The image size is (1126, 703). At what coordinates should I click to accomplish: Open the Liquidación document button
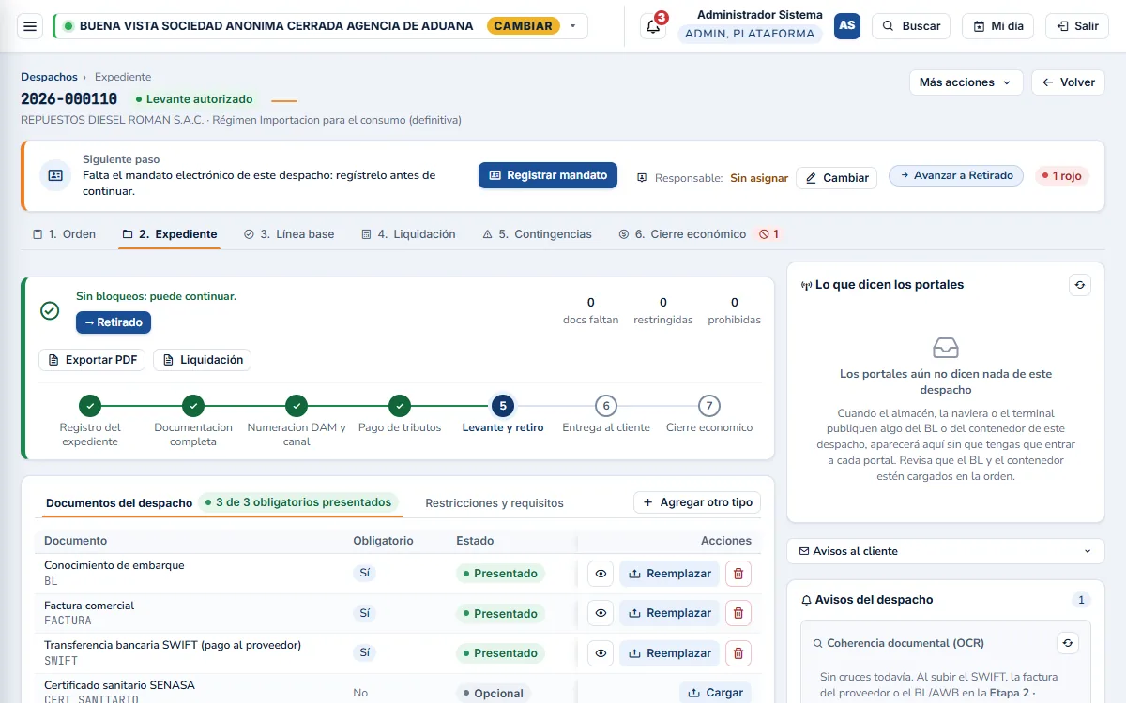tap(203, 360)
